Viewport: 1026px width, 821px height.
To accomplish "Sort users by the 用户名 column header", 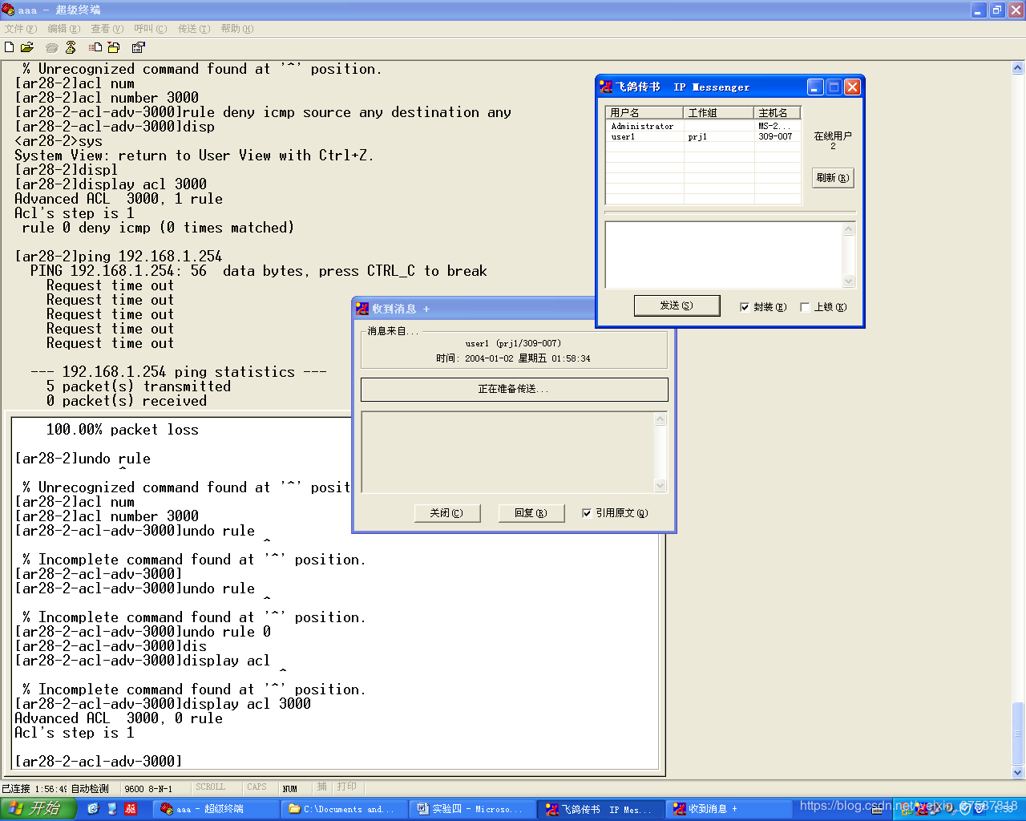I will [x=644, y=113].
